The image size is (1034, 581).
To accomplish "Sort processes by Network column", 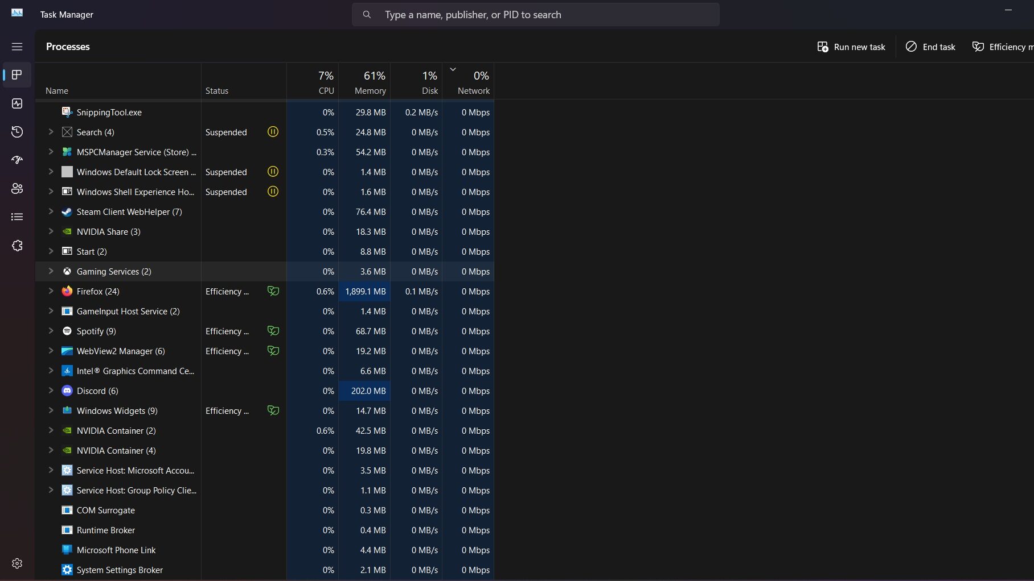I will pyautogui.click(x=468, y=81).
